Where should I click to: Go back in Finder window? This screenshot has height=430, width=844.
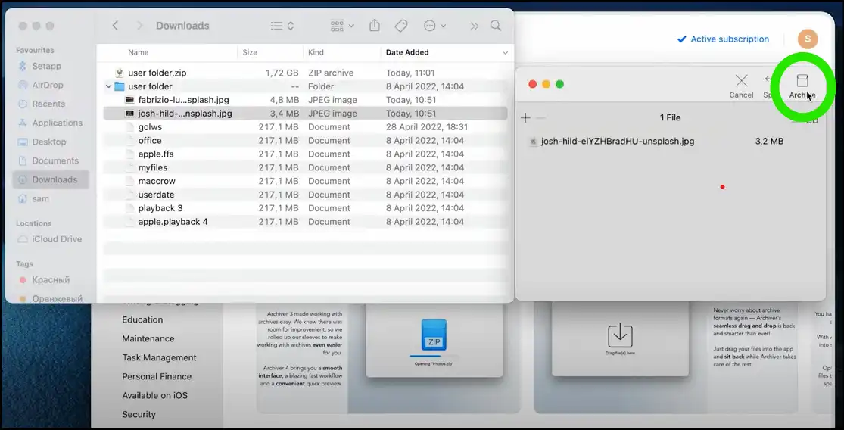click(115, 26)
